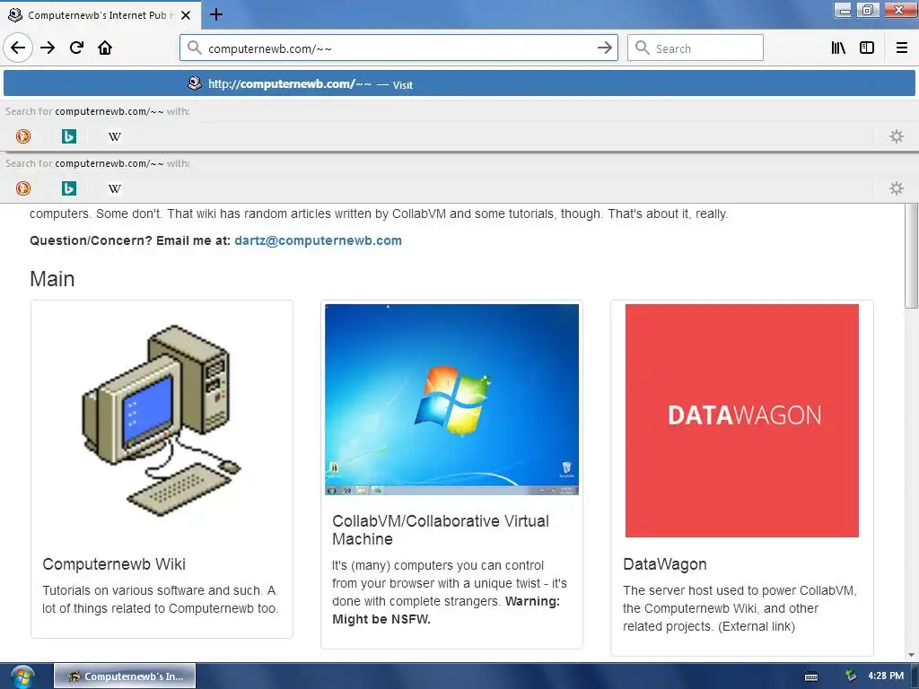This screenshot has height=689, width=919.
Task: Restore down the browser window
Action: [868, 10]
